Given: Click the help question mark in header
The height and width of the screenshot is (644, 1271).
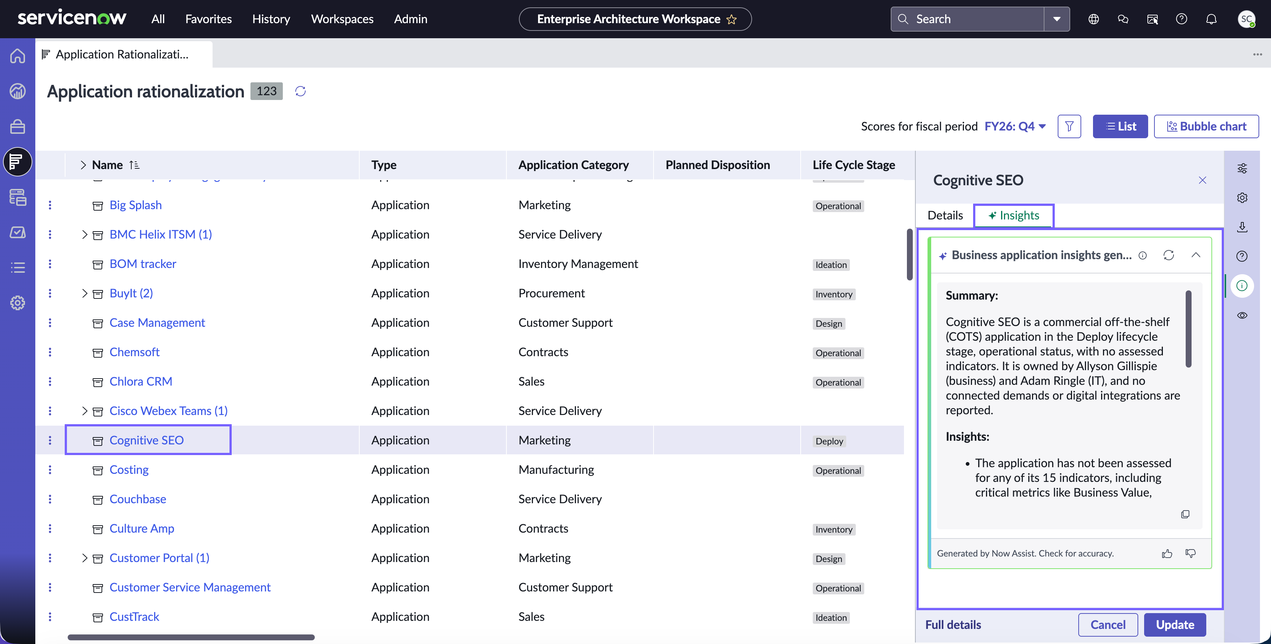Looking at the screenshot, I should coord(1182,19).
